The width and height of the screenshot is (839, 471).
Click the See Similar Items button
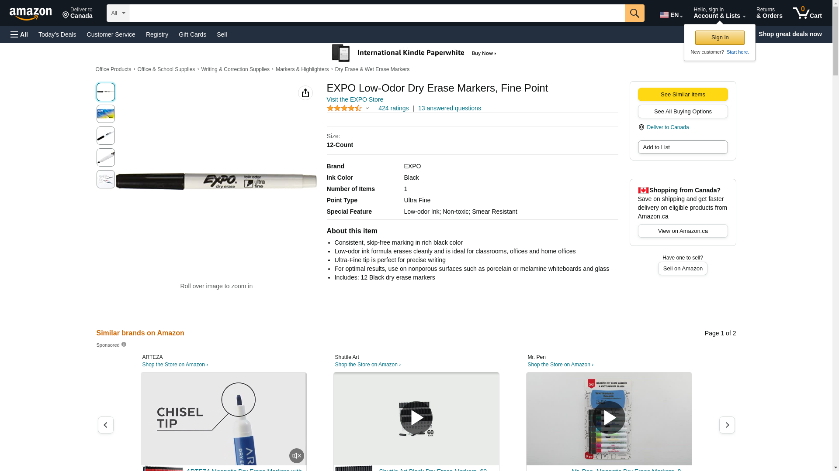pos(683,95)
